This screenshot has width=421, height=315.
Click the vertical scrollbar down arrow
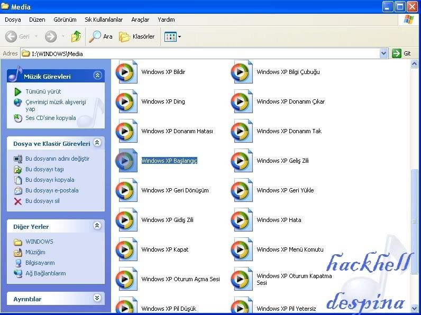point(414,308)
